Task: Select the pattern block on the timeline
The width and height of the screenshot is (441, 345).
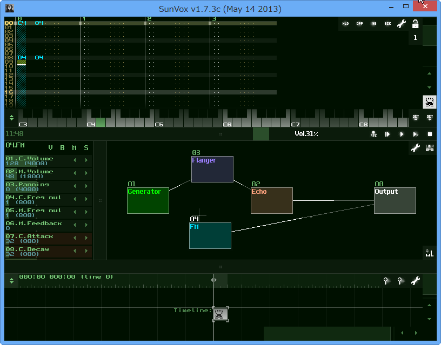Action: [x=220, y=314]
